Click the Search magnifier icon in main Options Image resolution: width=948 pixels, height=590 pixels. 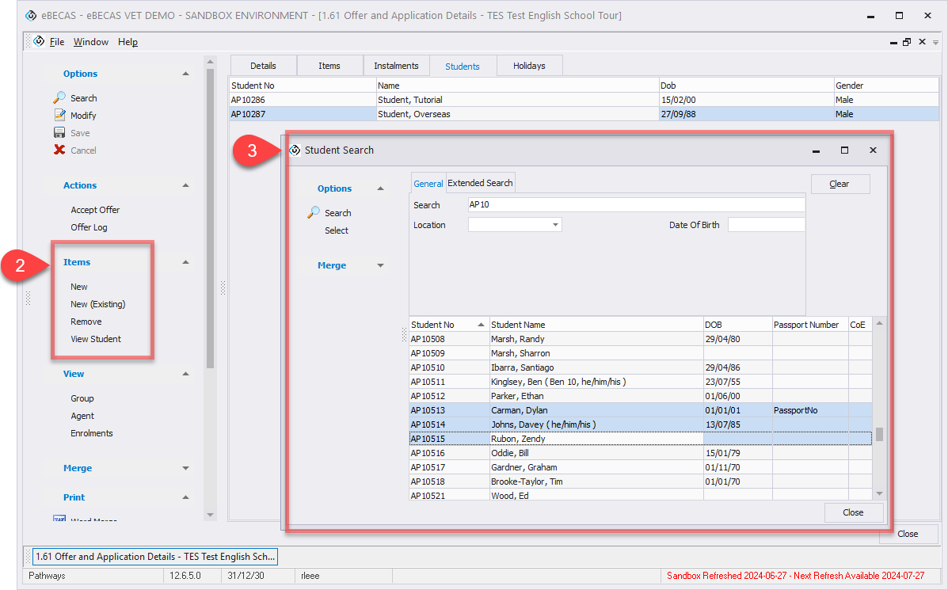(x=59, y=98)
